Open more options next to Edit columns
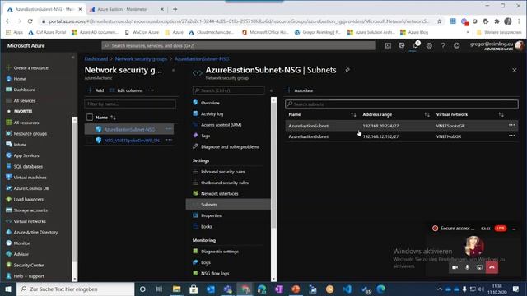Viewport: 527px width, 296px height. [x=151, y=90]
